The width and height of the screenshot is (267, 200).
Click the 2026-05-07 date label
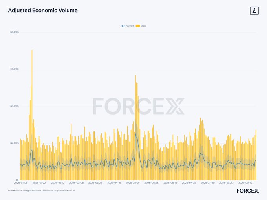coord(133,183)
